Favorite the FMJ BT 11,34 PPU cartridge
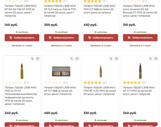This screenshot has height=127, width=161. pos(116,59)
